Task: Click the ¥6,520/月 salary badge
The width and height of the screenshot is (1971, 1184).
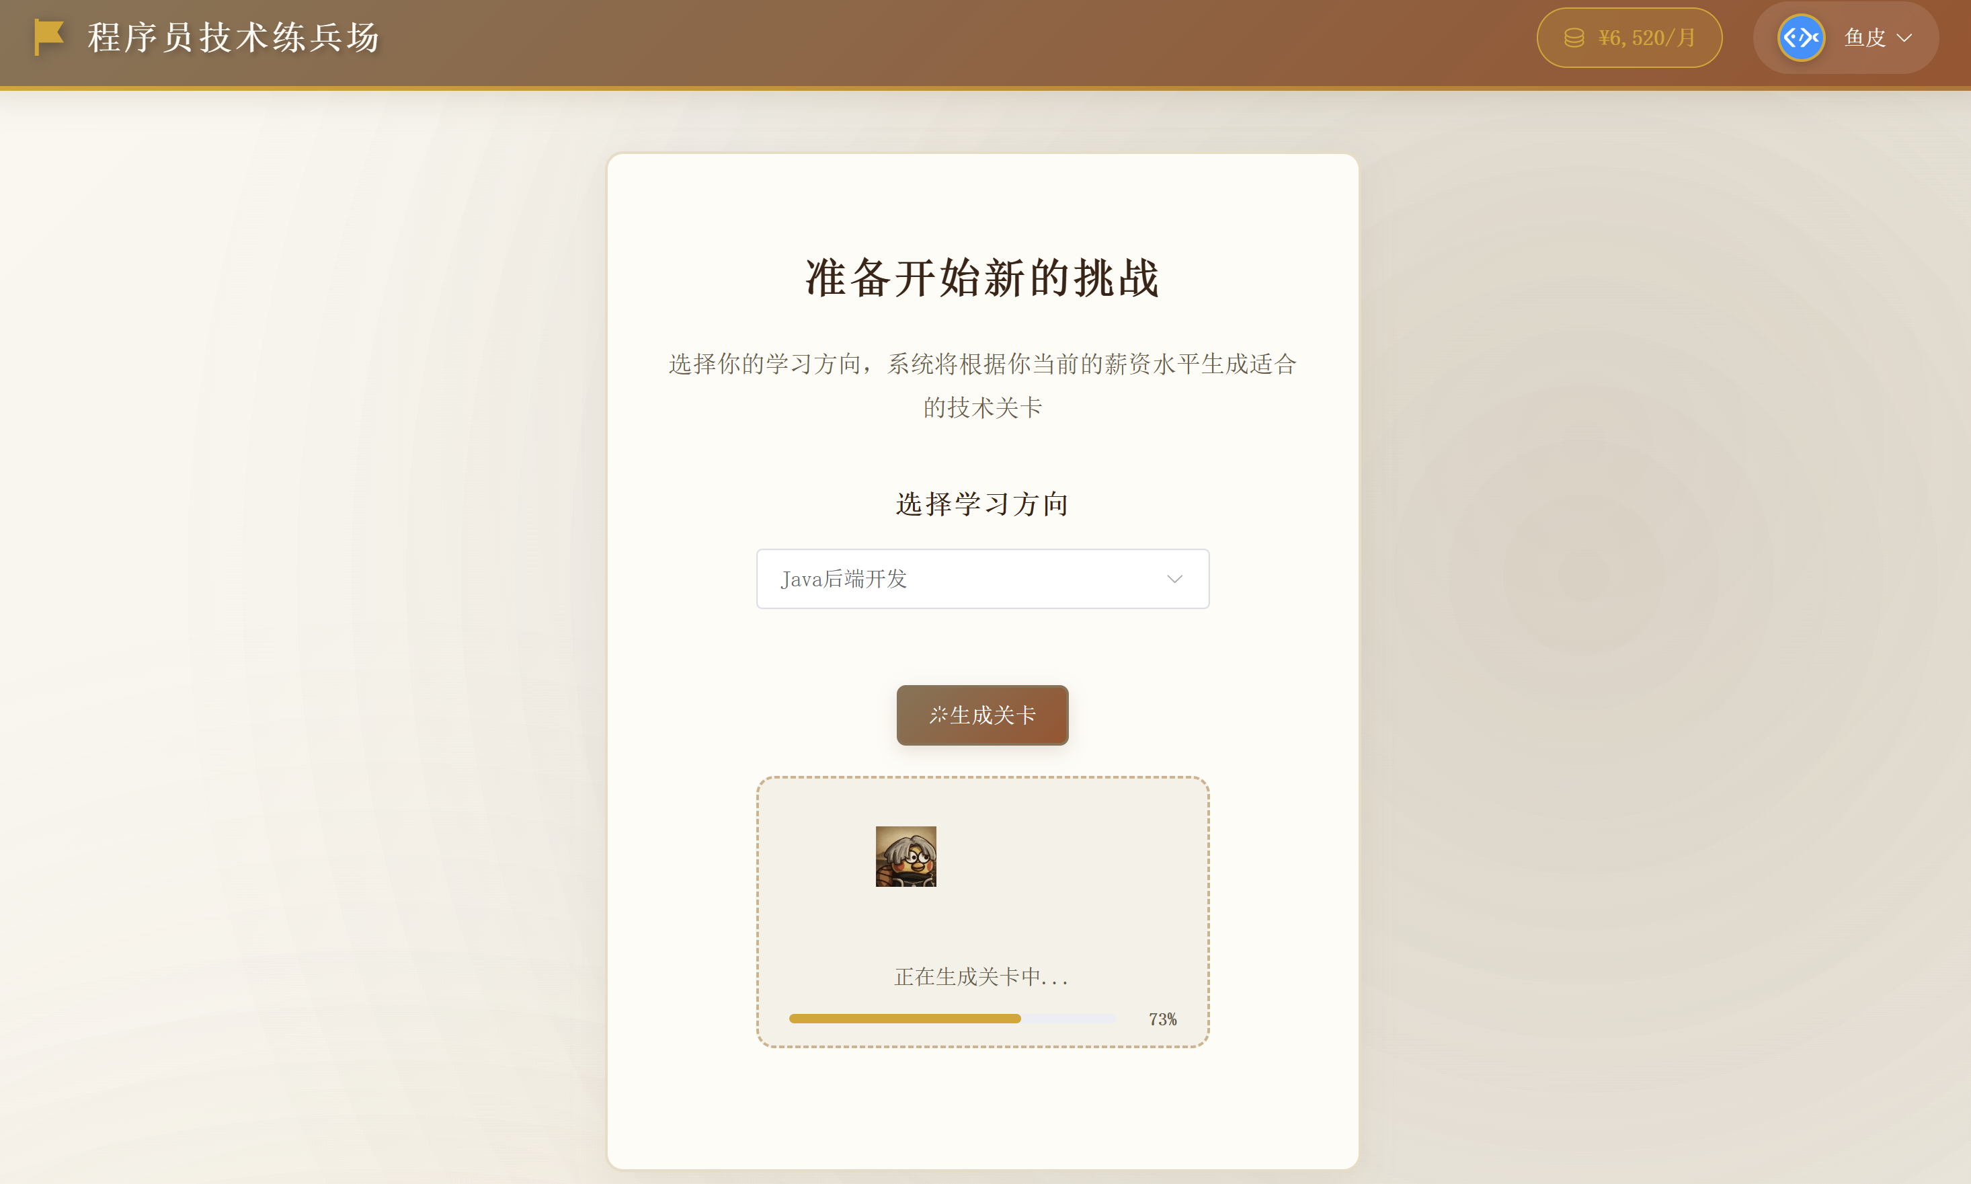Action: coord(1629,38)
